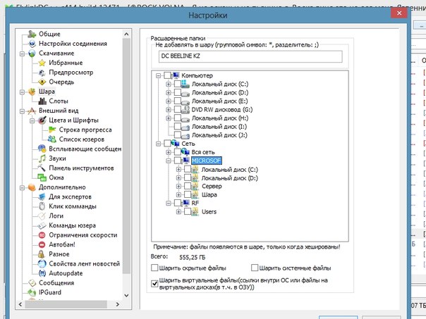This screenshot has height=319, width=426.
Task: Open the IPGuard settings page
Action: point(51,292)
